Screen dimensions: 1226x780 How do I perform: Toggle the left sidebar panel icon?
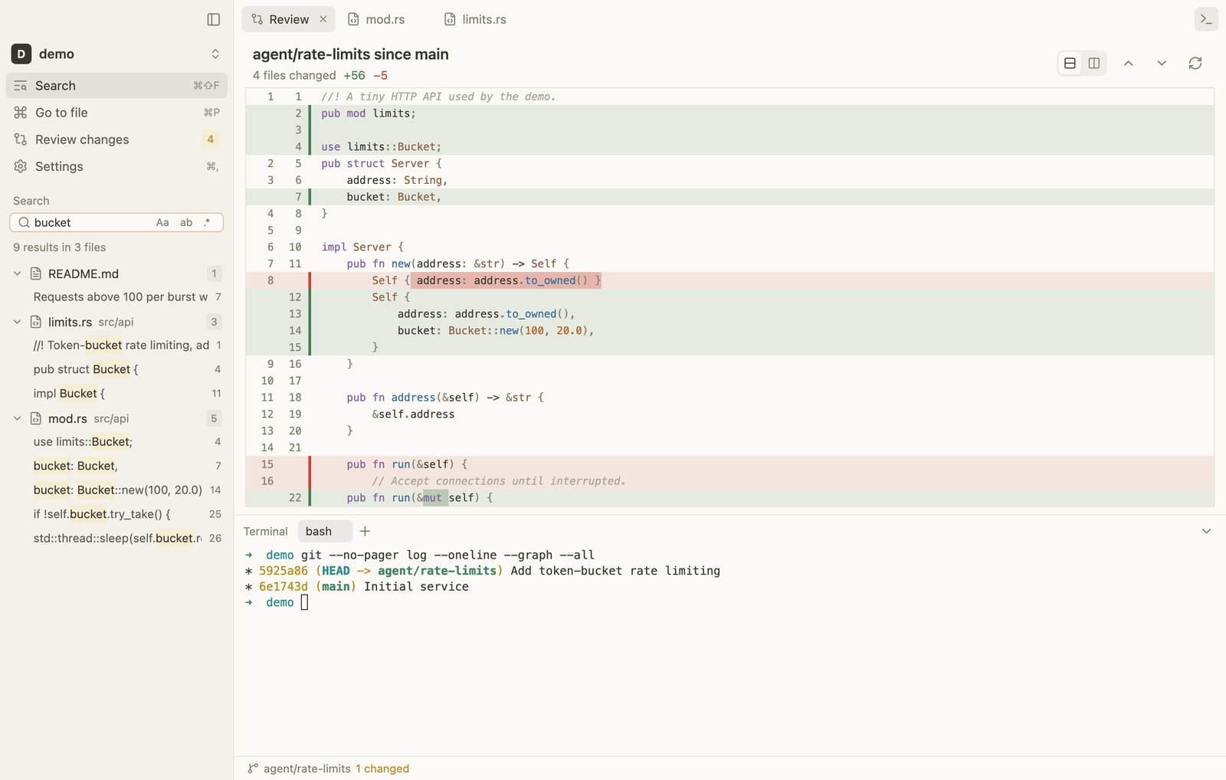[x=214, y=19]
